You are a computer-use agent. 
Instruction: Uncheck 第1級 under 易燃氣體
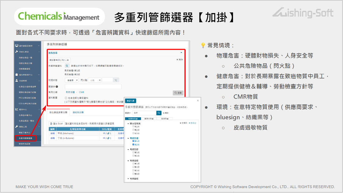pos(133,141)
